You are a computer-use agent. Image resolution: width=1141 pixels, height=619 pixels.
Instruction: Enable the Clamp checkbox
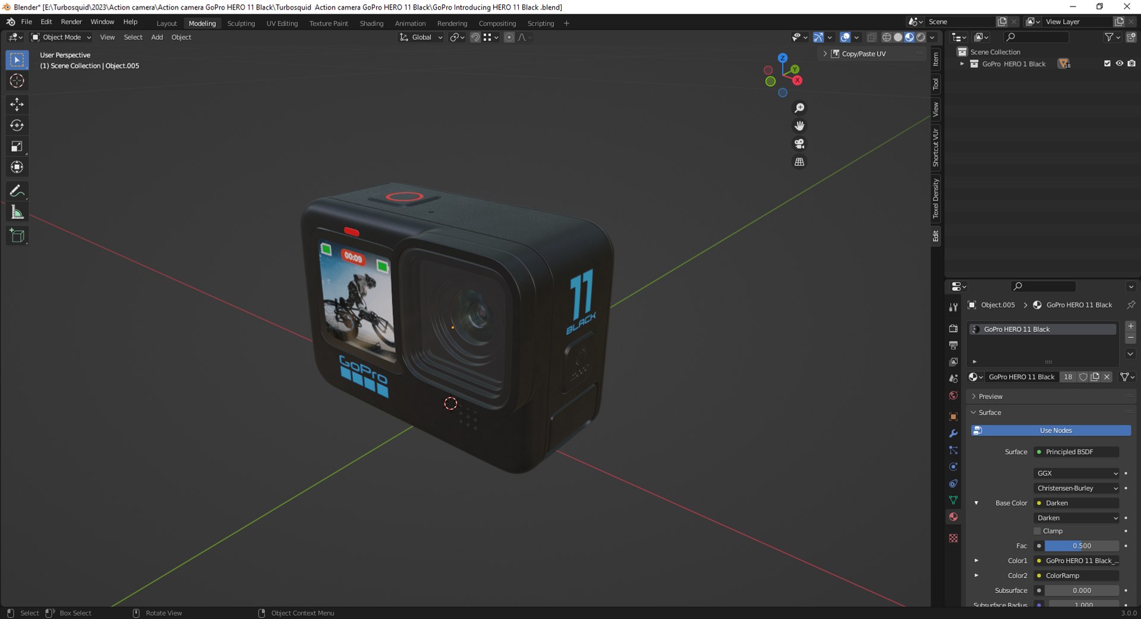1037,531
